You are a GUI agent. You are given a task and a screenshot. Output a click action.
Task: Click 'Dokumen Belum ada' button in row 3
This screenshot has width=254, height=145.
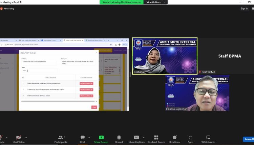(86, 96)
